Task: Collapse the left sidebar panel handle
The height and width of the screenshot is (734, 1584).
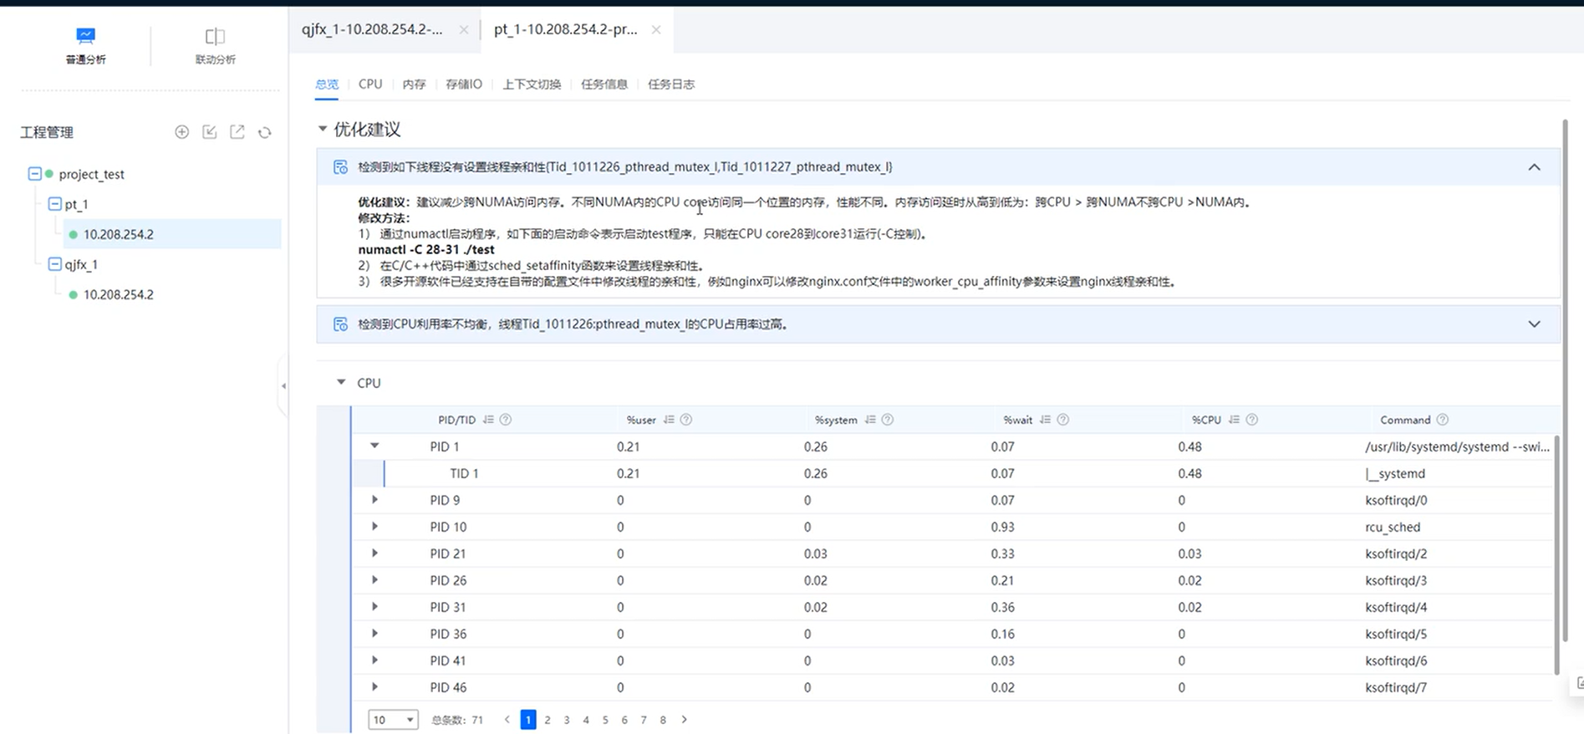Action: [x=283, y=385]
